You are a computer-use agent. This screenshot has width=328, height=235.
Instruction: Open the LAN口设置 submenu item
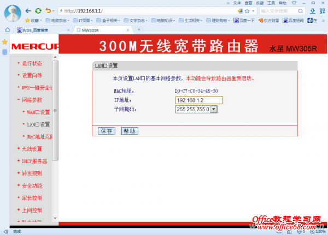38,124
